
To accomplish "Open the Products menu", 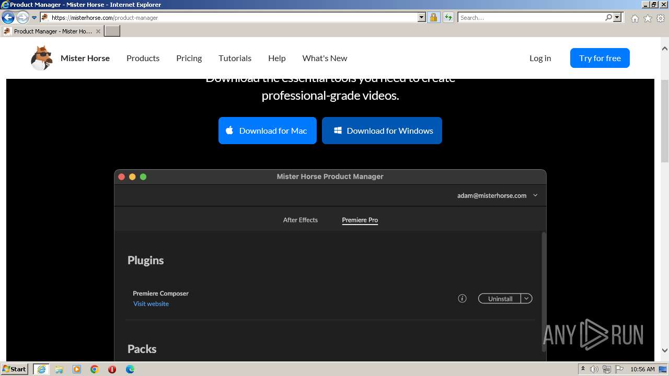I will click(143, 58).
